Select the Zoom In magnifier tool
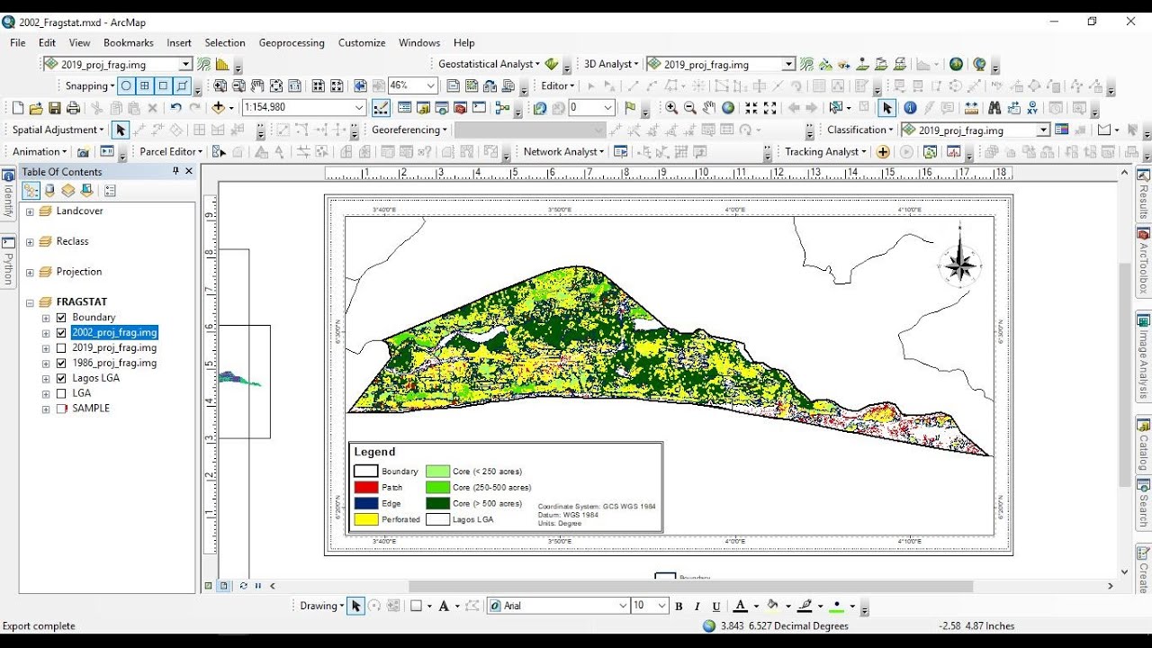The image size is (1152, 648). tap(671, 108)
